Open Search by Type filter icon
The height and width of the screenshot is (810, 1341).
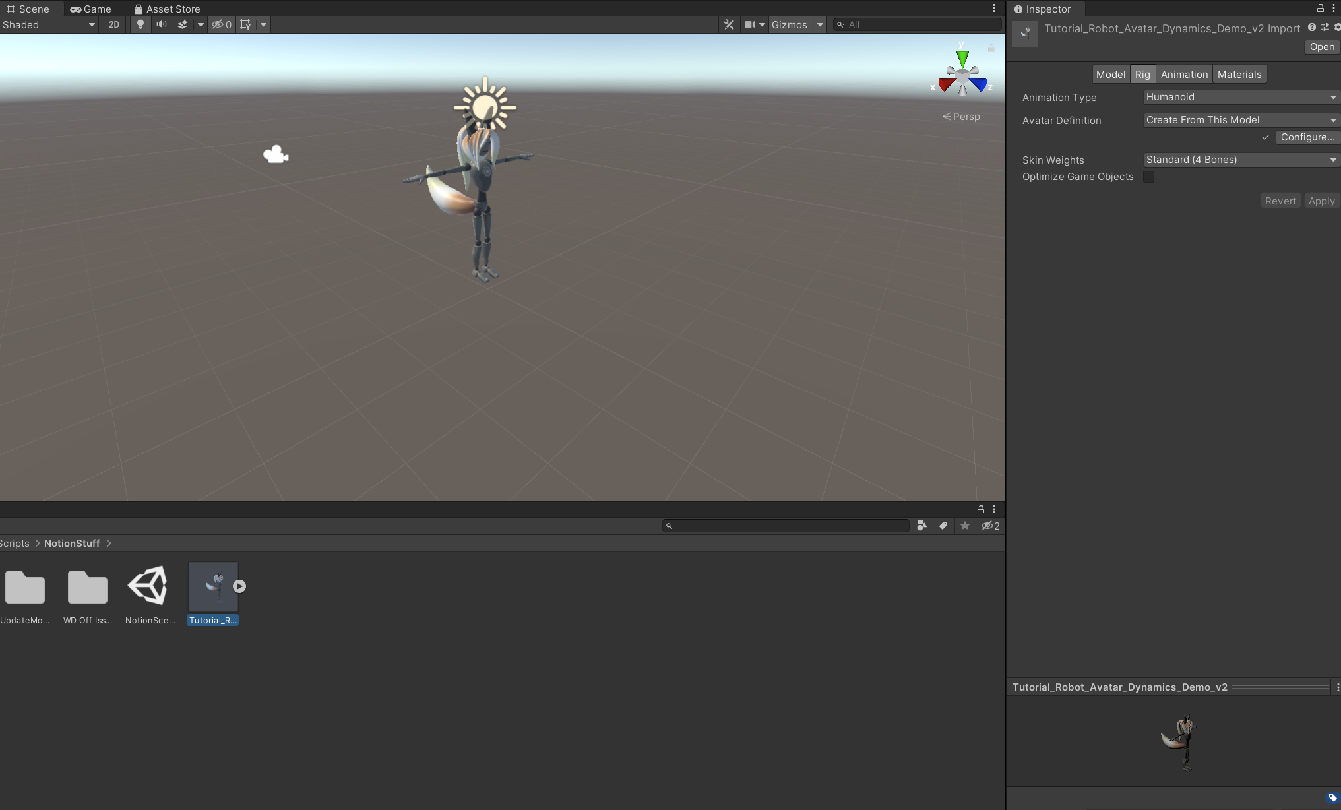click(x=922, y=526)
